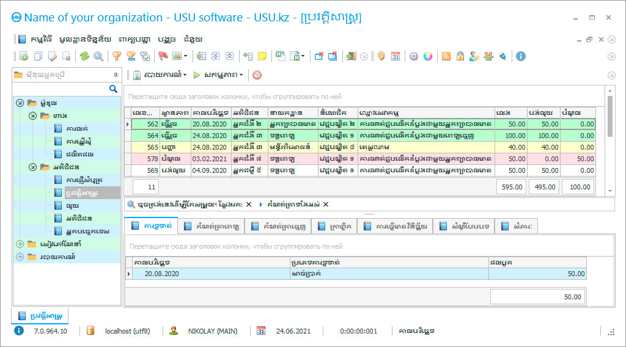
Task: Click the orange funnel filter icon
Action: coord(116,56)
